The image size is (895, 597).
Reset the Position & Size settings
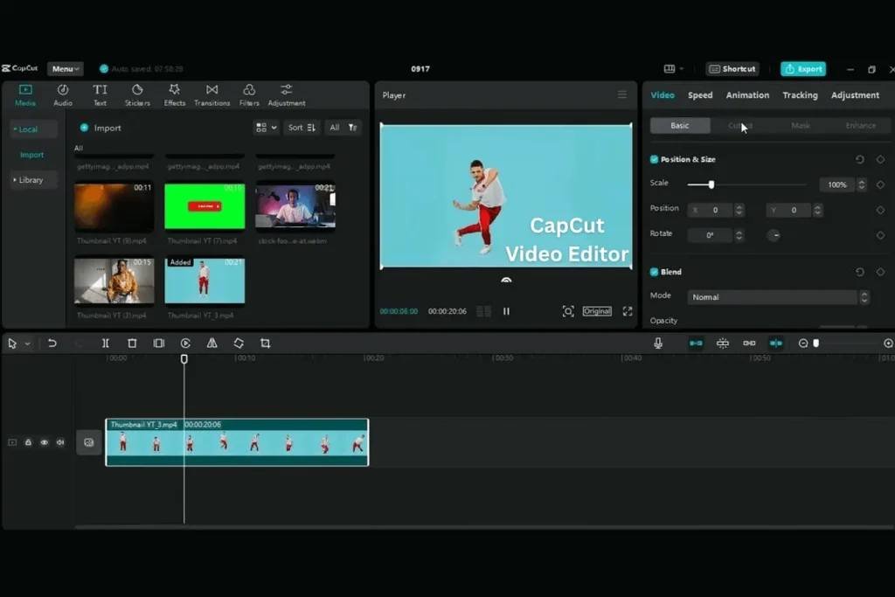click(860, 159)
